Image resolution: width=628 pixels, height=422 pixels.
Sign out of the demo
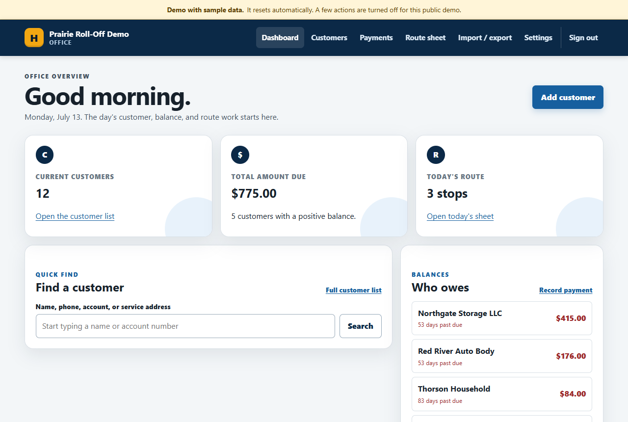click(583, 38)
